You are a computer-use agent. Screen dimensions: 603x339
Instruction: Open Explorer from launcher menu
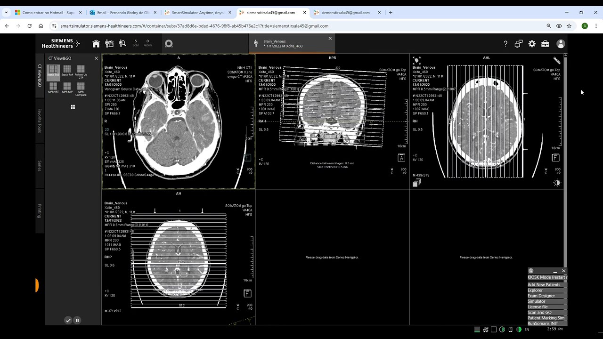[547, 291]
